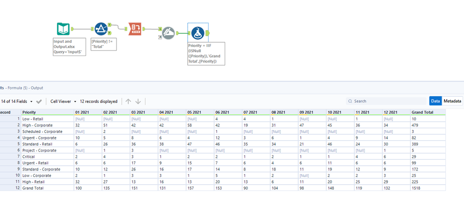Screen dimensions: 464x213
Task: Select the Scheduled - Corporate cell
Action: click(47, 132)
